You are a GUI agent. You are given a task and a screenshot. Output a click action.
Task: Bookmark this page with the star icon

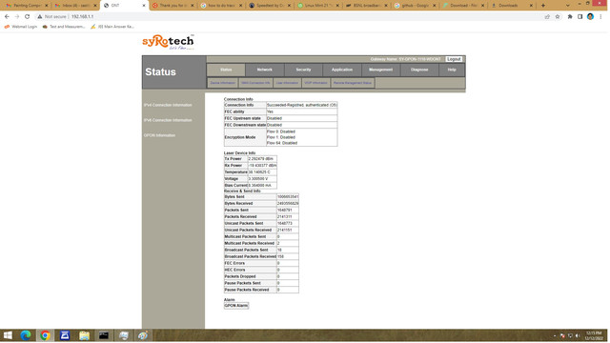[x=558, y=17]
